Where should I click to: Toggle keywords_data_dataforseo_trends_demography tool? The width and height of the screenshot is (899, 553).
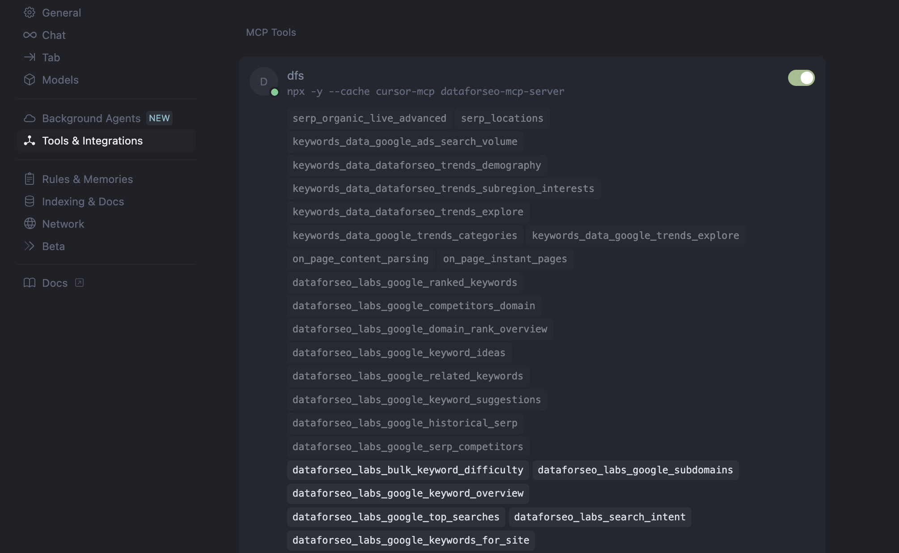point(417,166)
